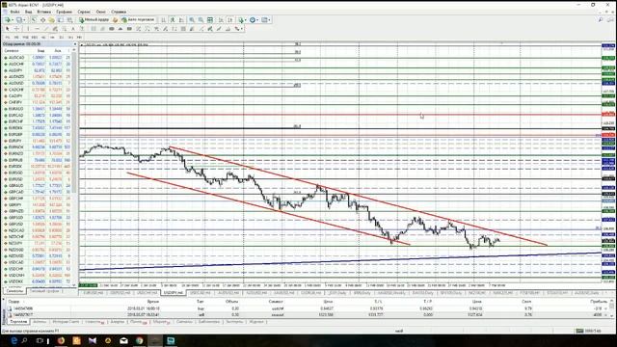This screenshot has width=617, height=347.
Task: Select the Trendline drawing tool
Action: (x=46, y=28)
